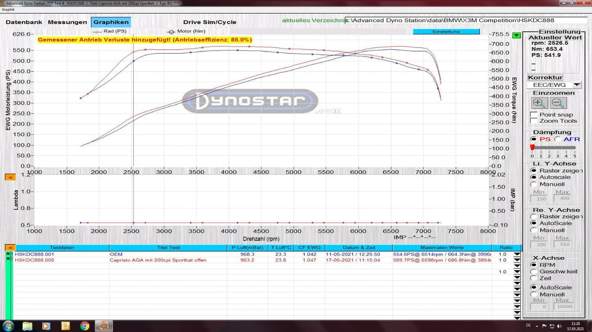Enable the Zoom Tools checkbox
Viewport: 592px width, 332px height.
534,121
